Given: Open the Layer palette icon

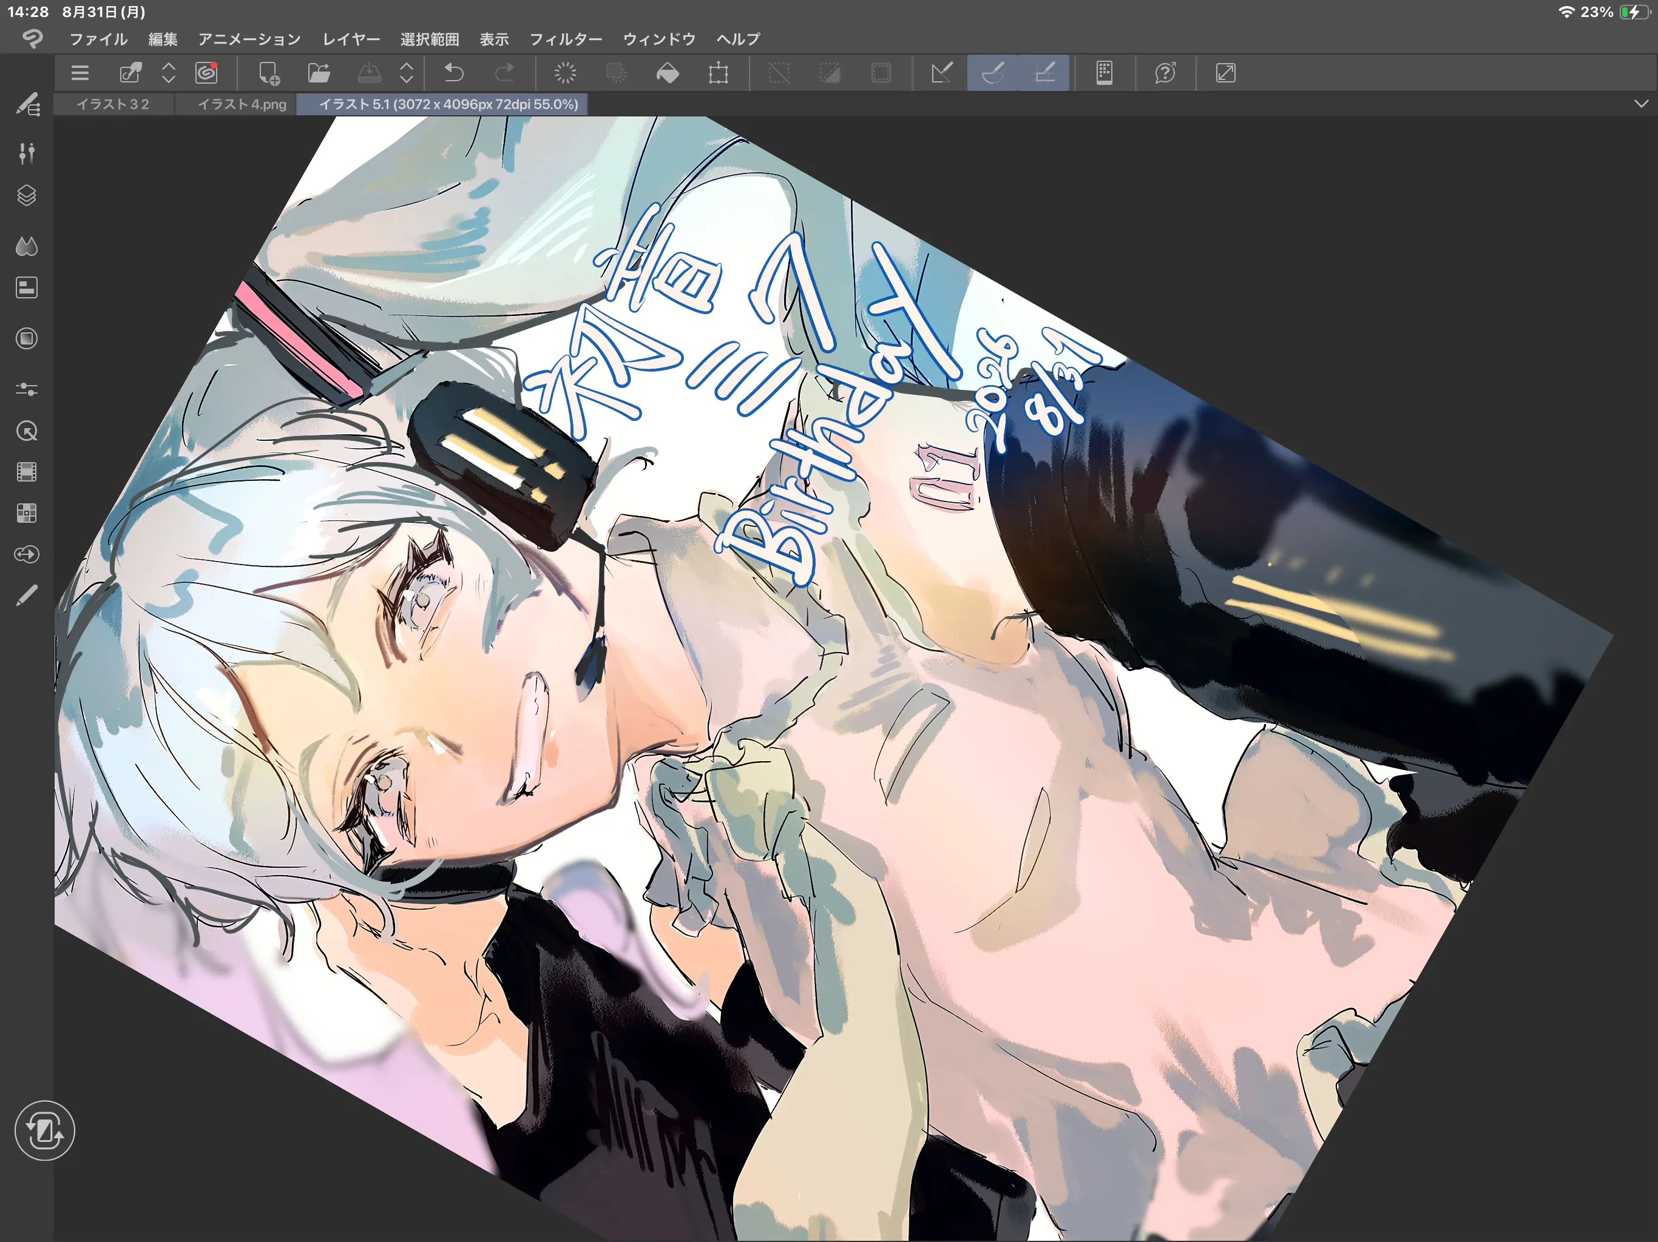Looking at the screenshot, I should coord(27,195).
